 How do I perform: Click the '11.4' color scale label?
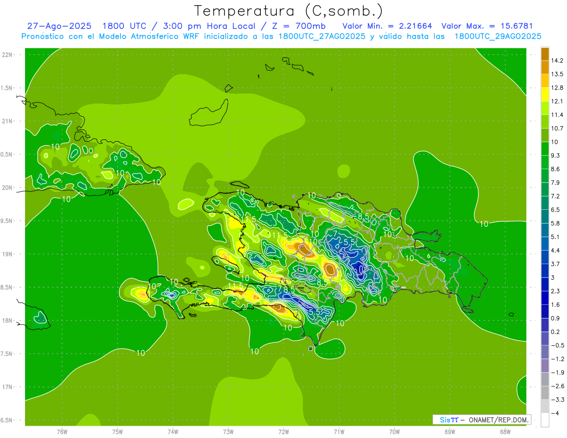(x=557, y=115)
